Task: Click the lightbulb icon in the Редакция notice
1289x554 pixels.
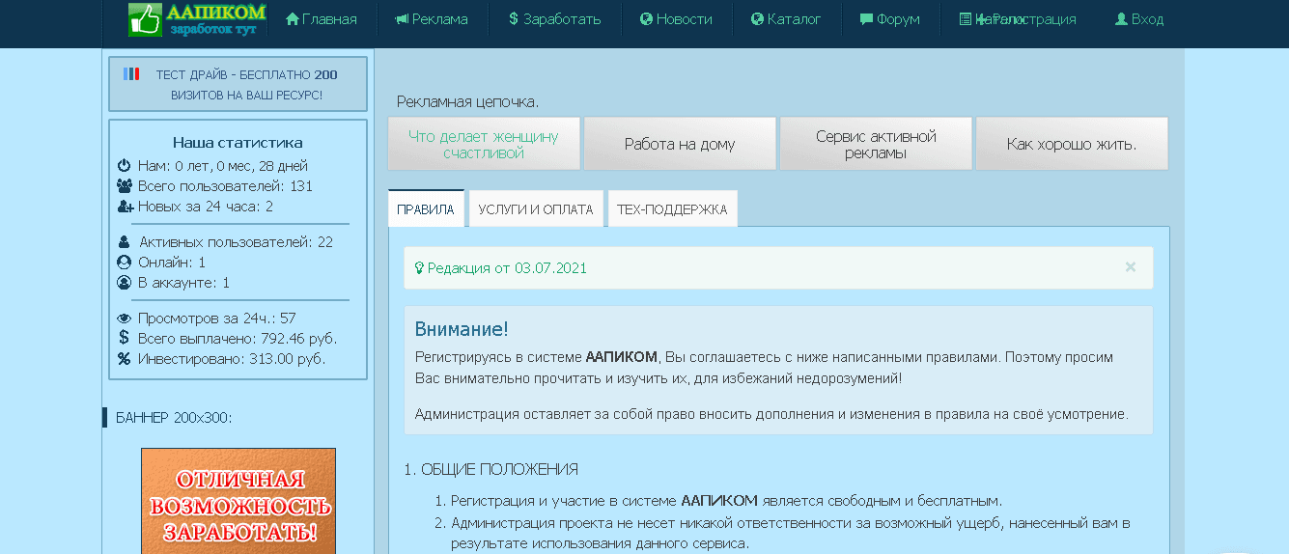Action: [419, 268]
